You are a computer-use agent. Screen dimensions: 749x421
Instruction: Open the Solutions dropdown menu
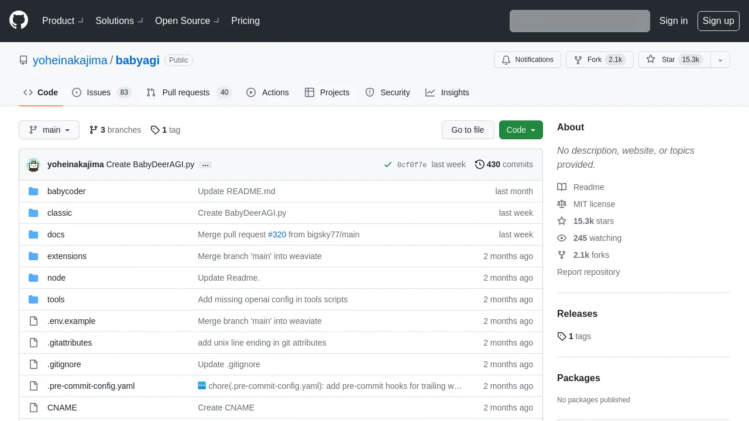[119, 20]
